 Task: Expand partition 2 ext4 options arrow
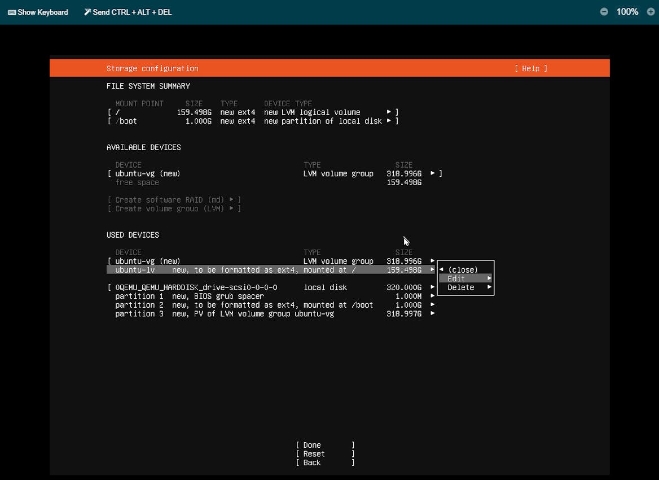point(432,305)
